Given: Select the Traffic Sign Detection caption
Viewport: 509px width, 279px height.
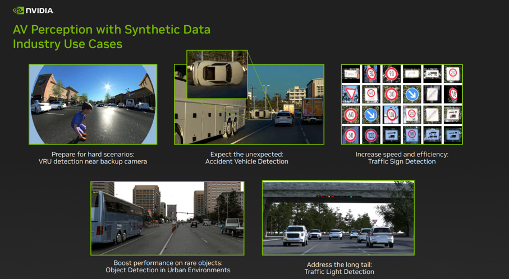Looking at the screenshot, I should click(402, 161).
